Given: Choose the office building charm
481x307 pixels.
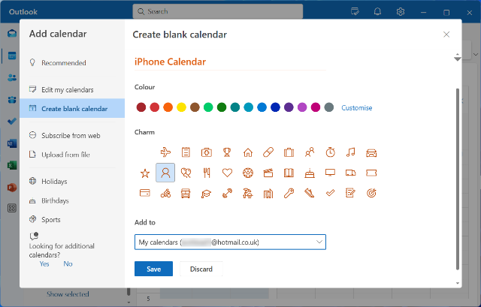Looking at the screenshot, I should (268, 194).
